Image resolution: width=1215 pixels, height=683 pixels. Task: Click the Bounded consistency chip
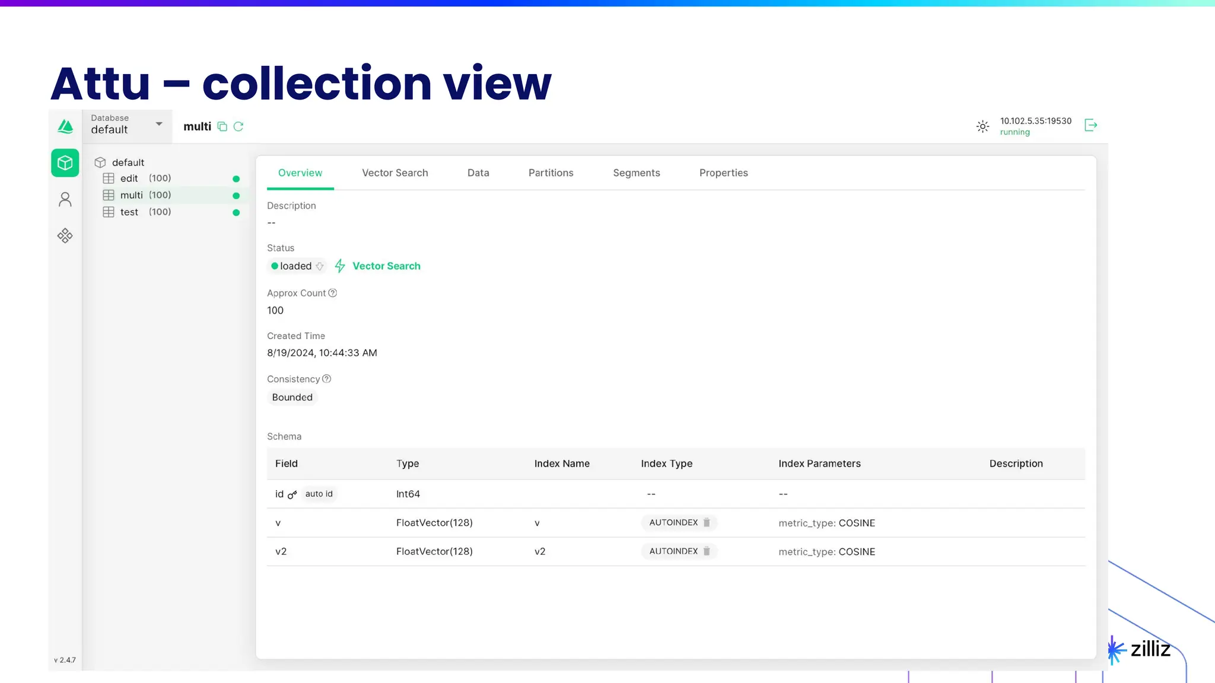tap(292, 398)
